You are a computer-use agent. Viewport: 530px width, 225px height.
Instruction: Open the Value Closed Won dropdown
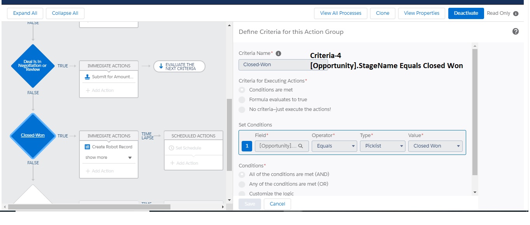(x=435, y=146)
